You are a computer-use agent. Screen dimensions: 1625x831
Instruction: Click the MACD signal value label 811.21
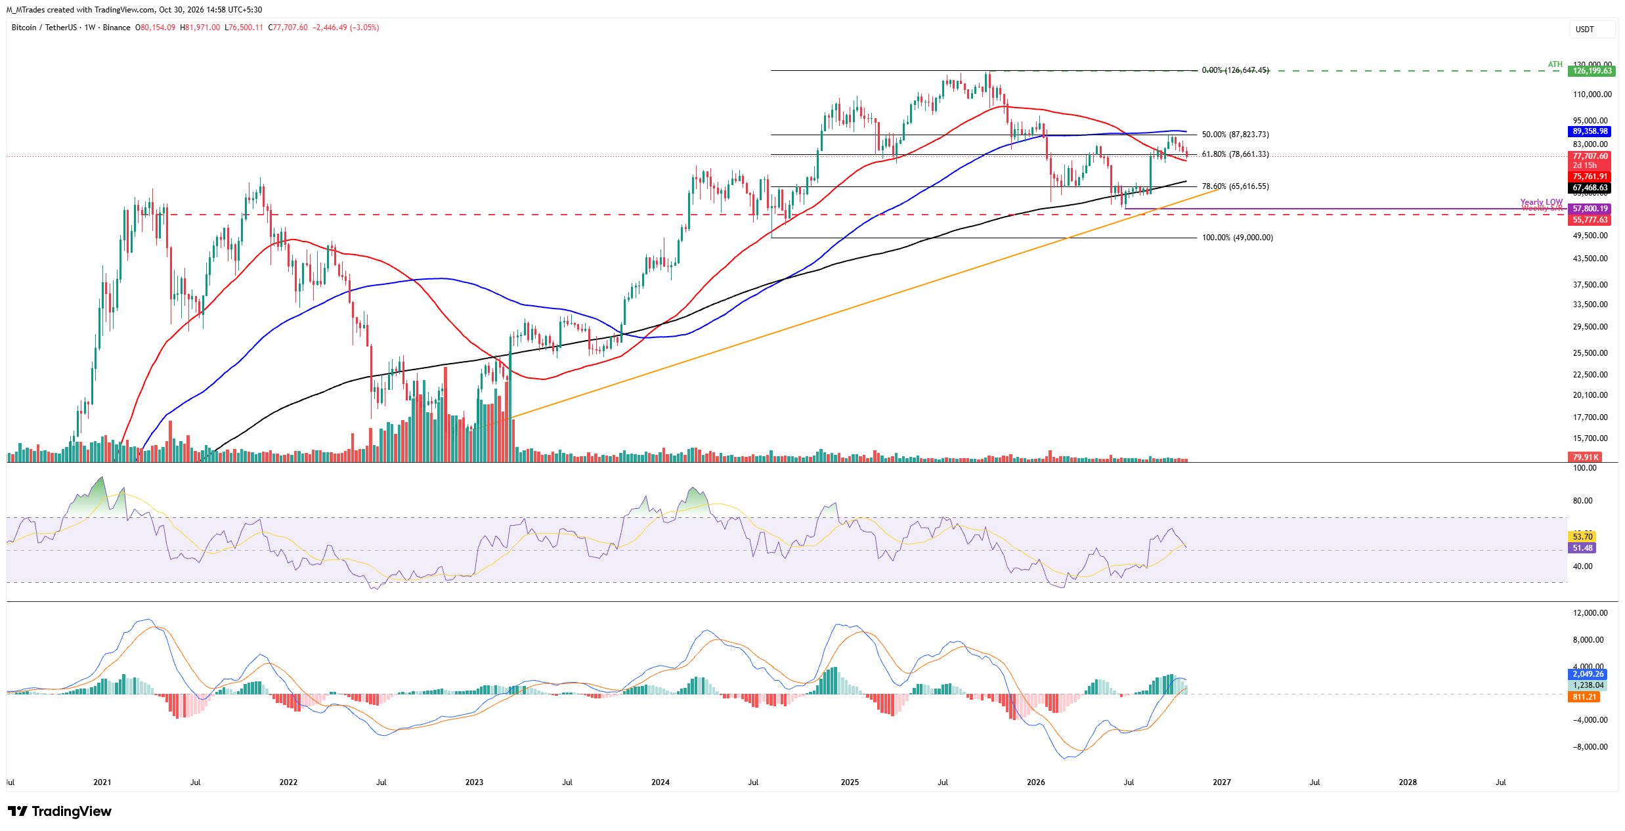1584,697
